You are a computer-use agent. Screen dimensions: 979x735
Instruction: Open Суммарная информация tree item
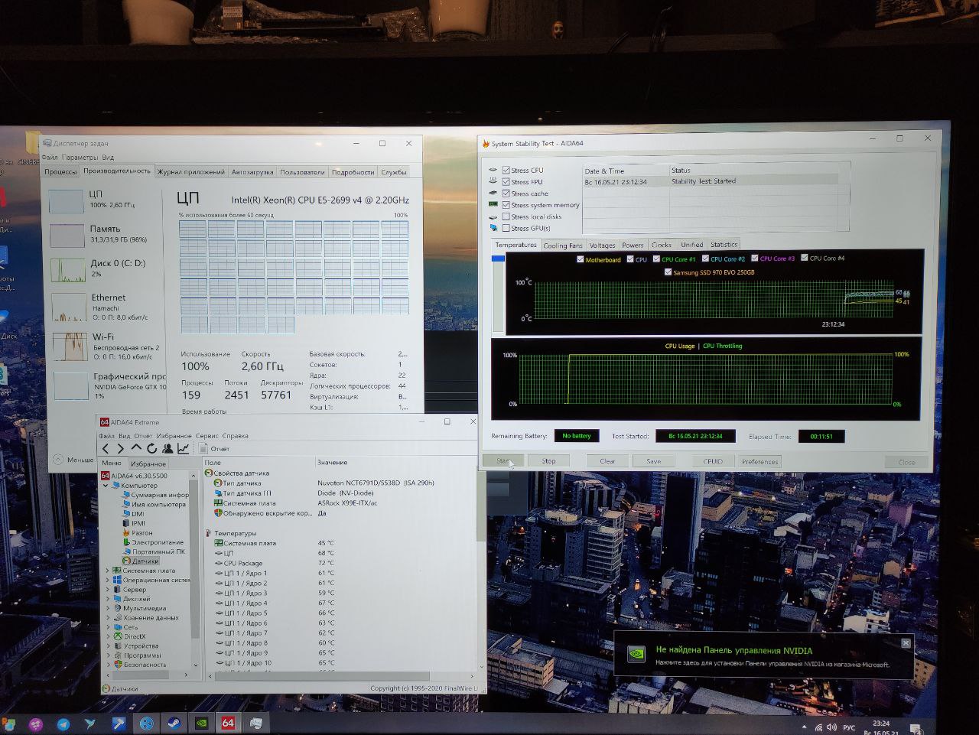(154, 495)
